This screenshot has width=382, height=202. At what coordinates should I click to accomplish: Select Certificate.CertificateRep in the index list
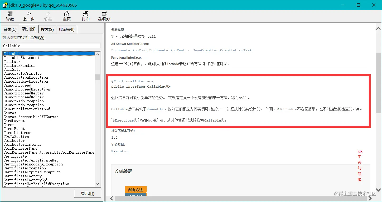pyautogui.click(x=31, y=160)
